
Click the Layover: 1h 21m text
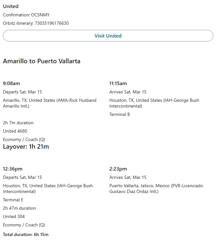26,147
